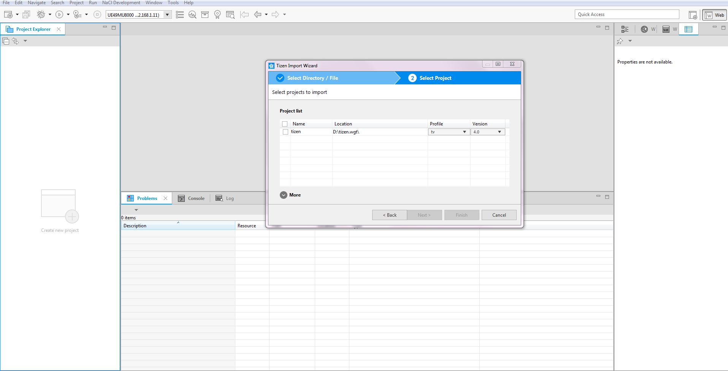Click the Back navigation arrow in toolbar
Image resolution: width=728 pixels, height=371 pixels.
(258, 14)
